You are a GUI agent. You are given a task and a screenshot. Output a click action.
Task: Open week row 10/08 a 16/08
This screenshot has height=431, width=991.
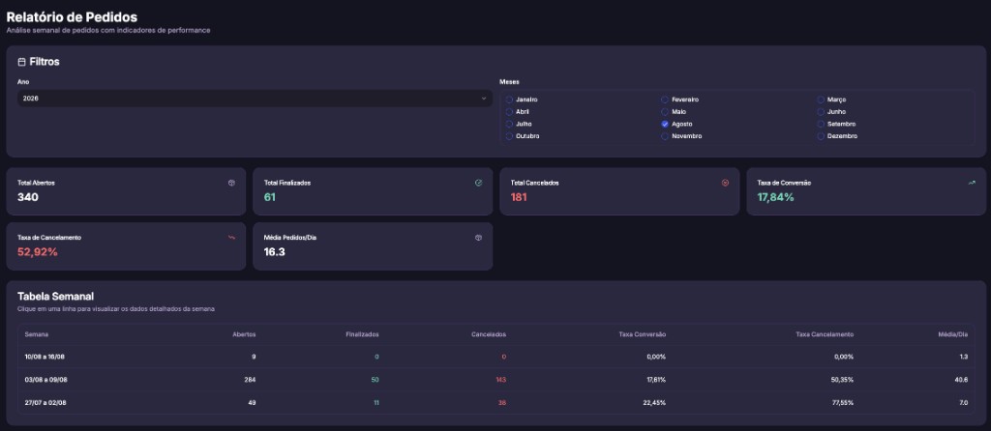[x=496, y=357]
